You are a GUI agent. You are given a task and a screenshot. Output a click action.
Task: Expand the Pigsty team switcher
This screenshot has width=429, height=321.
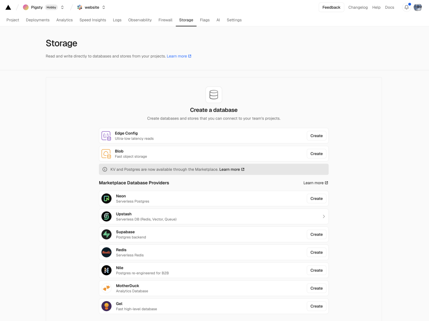click(62, 7)
